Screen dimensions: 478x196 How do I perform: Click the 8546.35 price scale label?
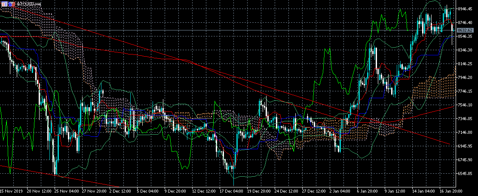pyautogui.click(x=465, y=36)
